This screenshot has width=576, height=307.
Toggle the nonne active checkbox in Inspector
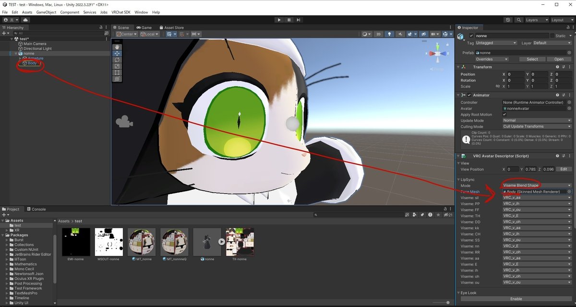pyautogui.click(x=471, y=36)
